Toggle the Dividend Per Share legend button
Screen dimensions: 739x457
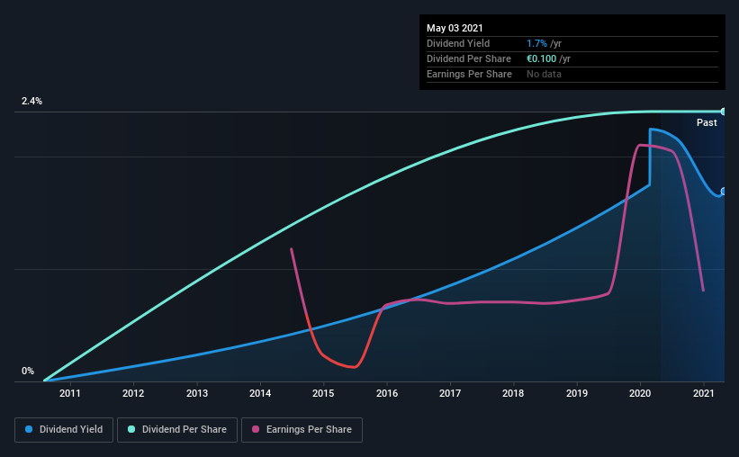point(177,430)
